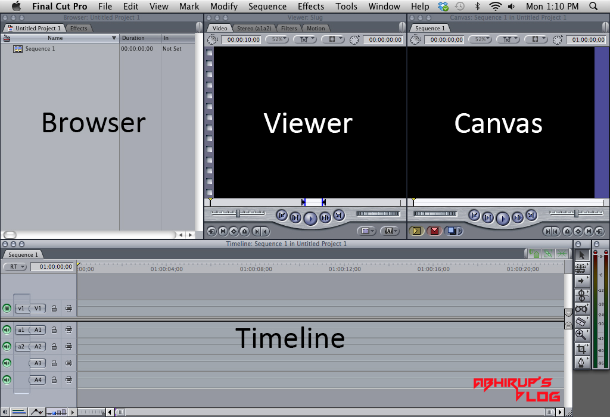Open the RT dropdown in the Timeline
Screen dimensions: 610x417
(14, 266)
